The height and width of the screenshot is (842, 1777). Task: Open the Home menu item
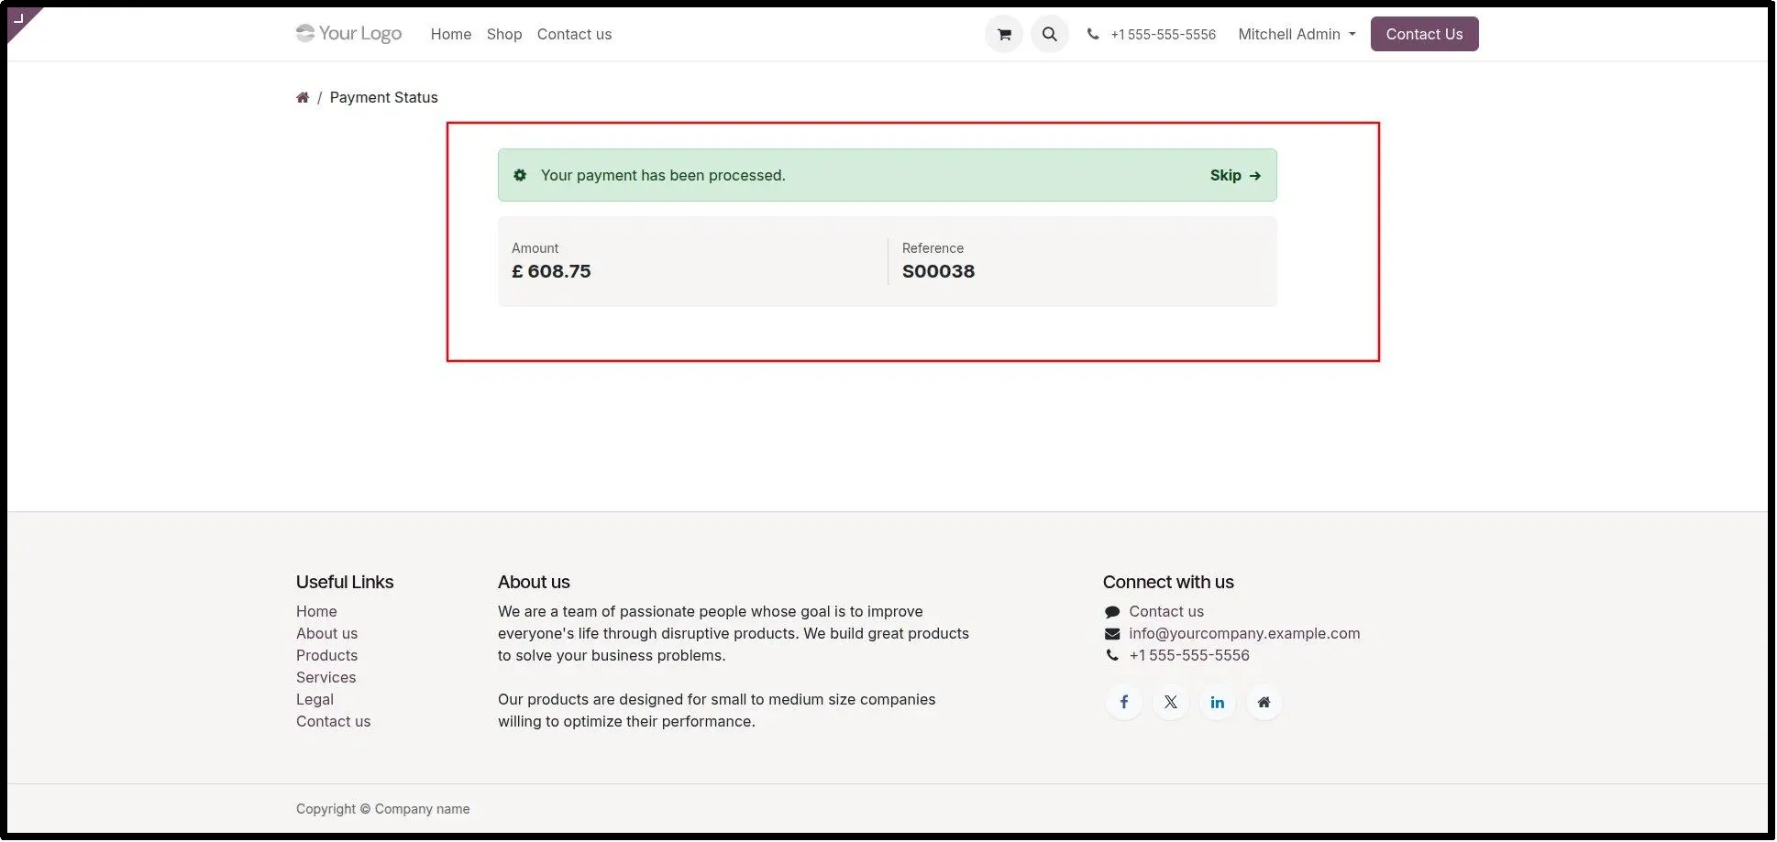click(451, 34)
